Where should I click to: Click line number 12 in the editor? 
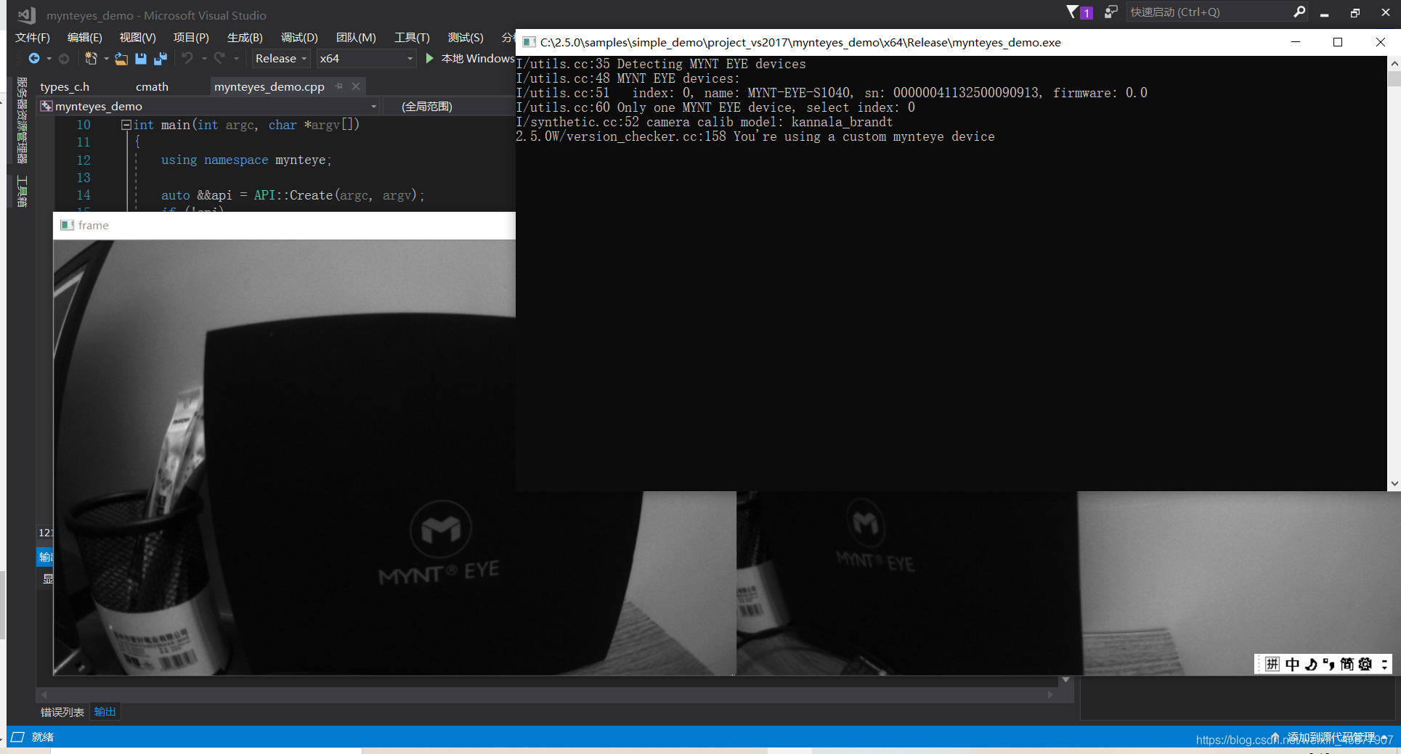[84, 160]
